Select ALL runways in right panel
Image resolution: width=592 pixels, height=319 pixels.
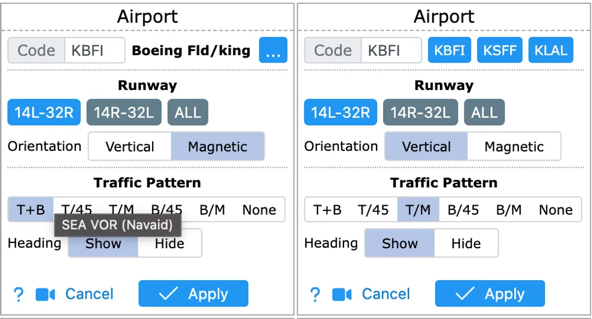tap(484, 113)
